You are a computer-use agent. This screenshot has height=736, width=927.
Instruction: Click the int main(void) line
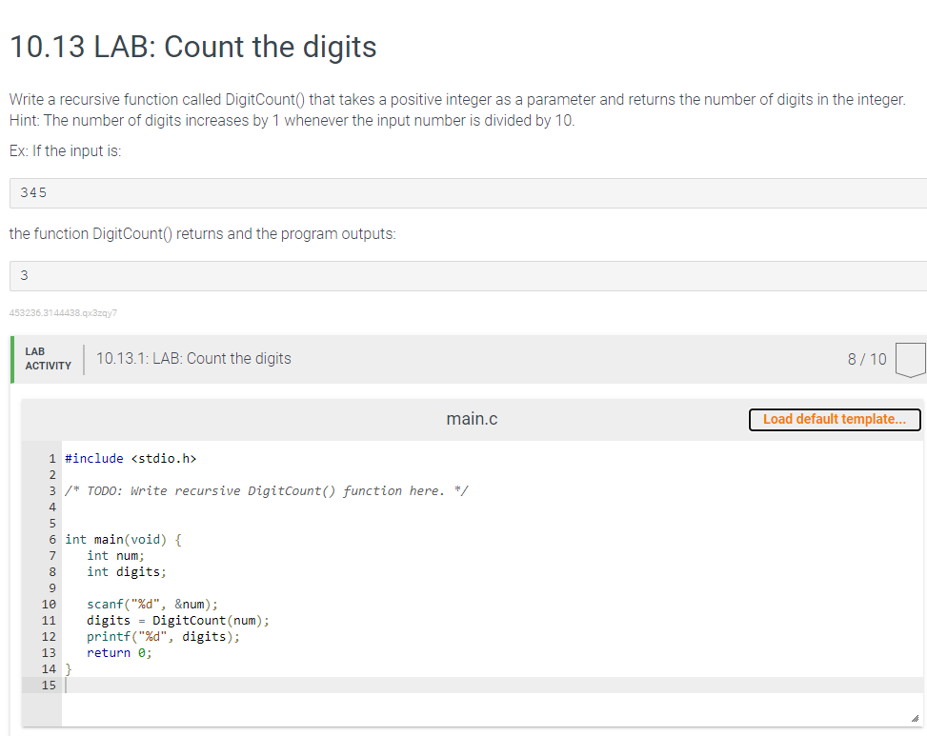(x=123, y=539)
